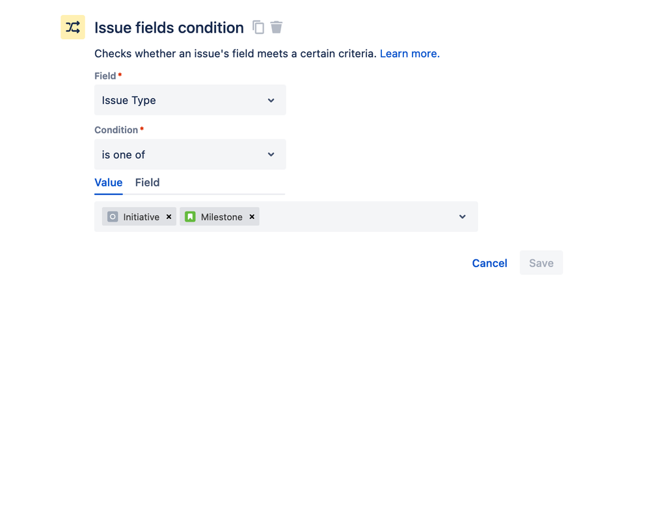
Task: Open the Learn more link
Action: click(x=409, y=53)
